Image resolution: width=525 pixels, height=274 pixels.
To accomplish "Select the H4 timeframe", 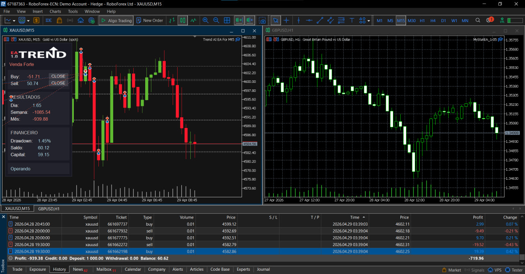I will click(433, 21).
